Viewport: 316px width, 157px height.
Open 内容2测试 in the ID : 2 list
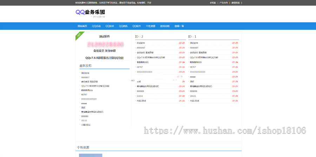click(x=141, y=101)
